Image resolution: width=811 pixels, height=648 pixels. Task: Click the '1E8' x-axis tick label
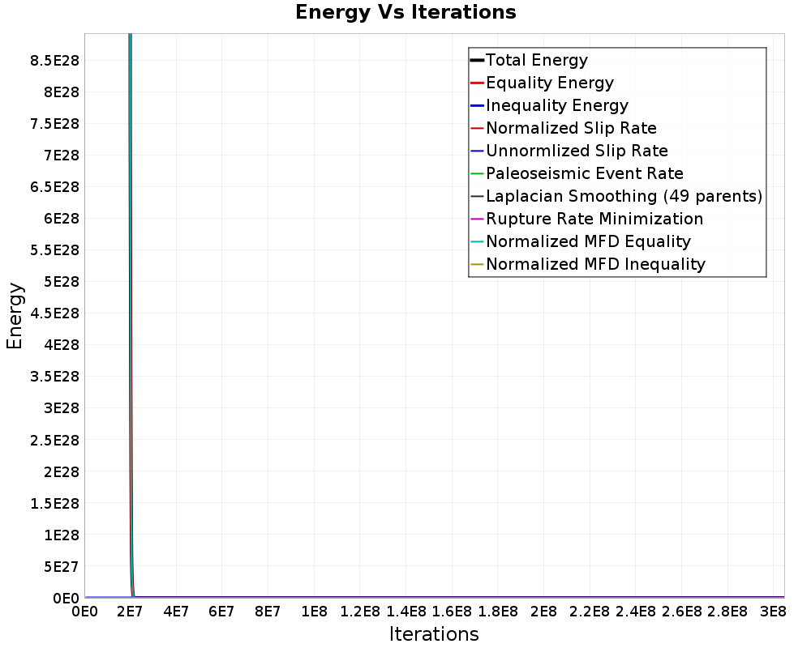click(314, 612)
